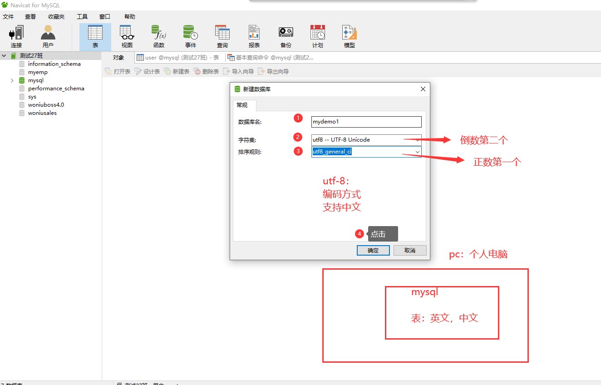The image size is (601, 385).
Task: Select the 计划 schedule toolbar icon
Action: pyautogui.click(x=318, y=37)
